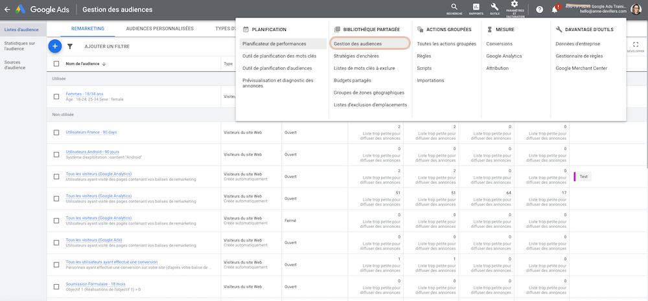Open the Rapports reports icon

point(476,8)
